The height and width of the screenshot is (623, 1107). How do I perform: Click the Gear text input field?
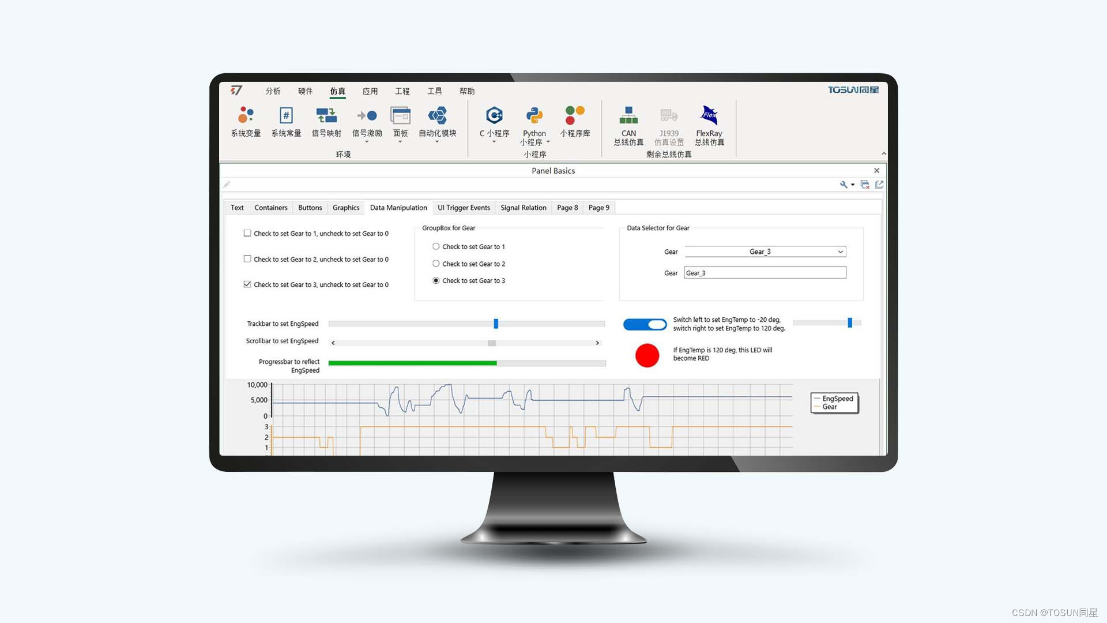(765, 273)
